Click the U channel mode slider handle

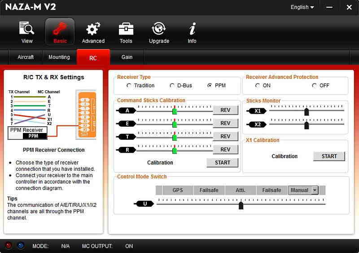(x=241, y=205)
